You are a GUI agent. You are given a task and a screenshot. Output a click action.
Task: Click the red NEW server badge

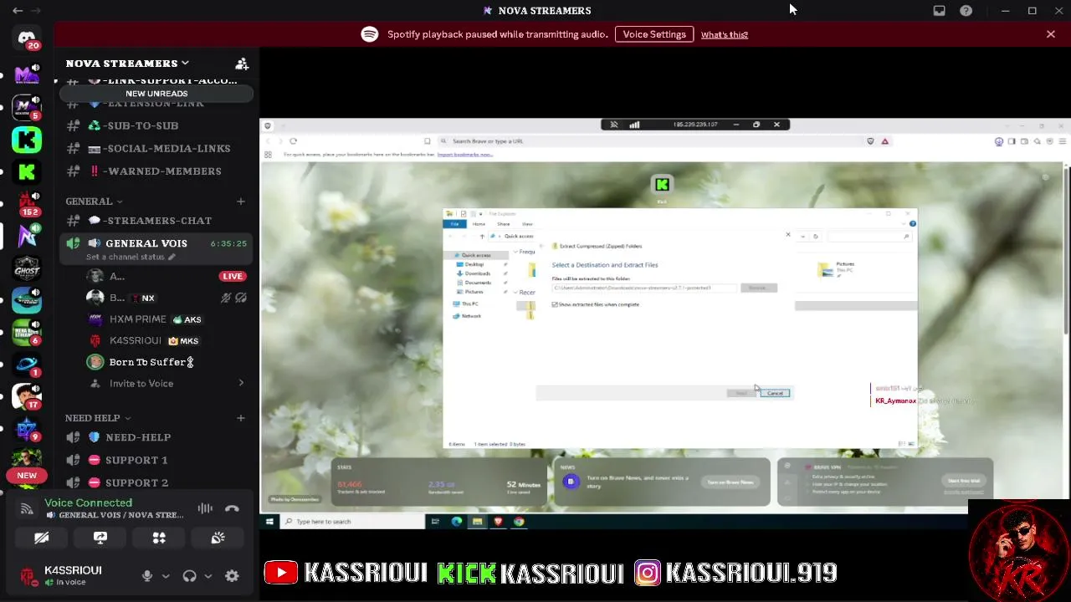pyautogui.click(x=27, y=476)
